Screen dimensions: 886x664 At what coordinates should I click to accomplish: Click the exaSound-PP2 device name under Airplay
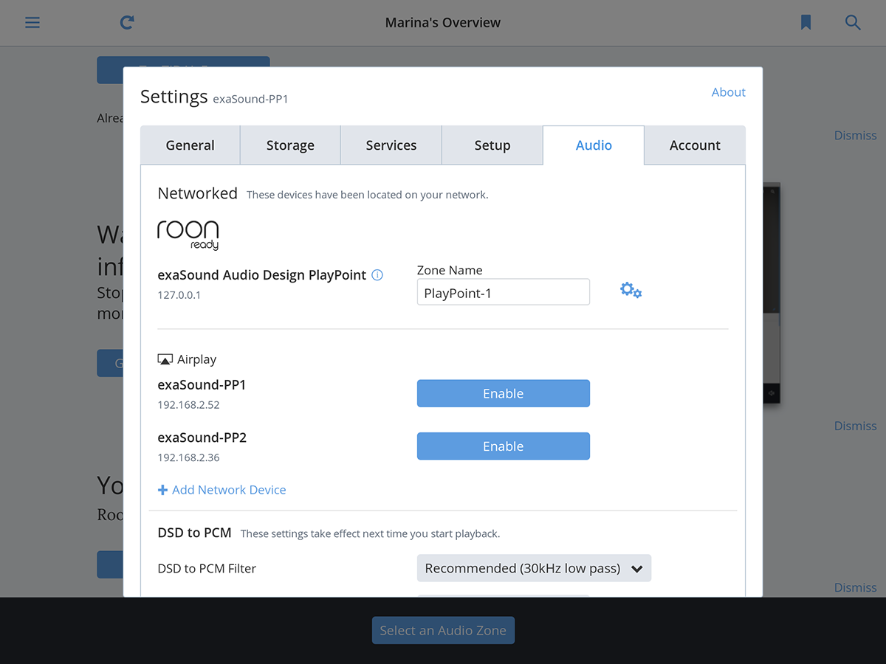coord(202,438)
